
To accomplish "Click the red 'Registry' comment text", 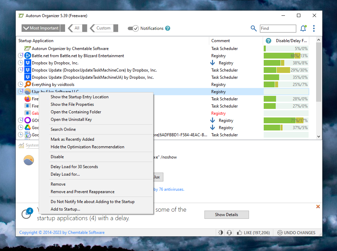I will (x=219, y=113).
